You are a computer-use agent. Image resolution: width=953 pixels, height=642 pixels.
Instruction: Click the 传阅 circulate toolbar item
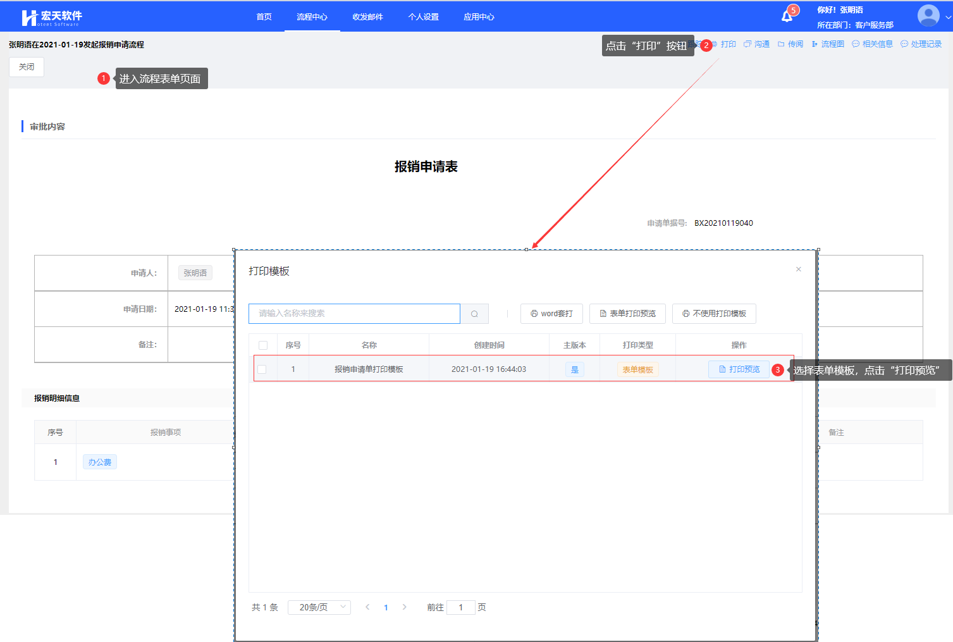(790, 44)
